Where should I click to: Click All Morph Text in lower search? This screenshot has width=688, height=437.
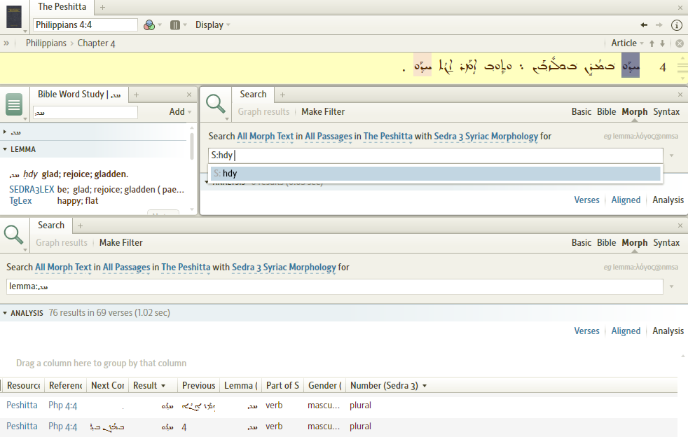tap(63, 268)
